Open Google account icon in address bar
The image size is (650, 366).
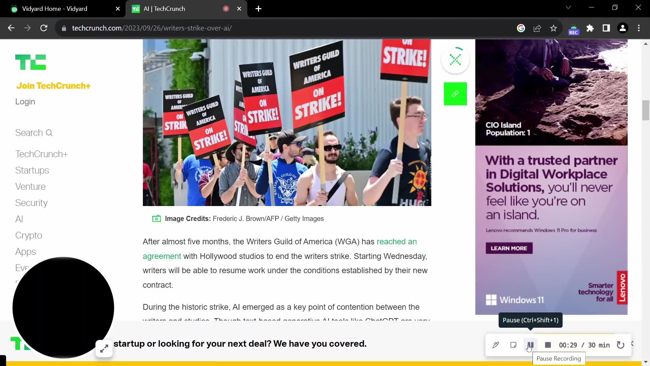(521, 28)
